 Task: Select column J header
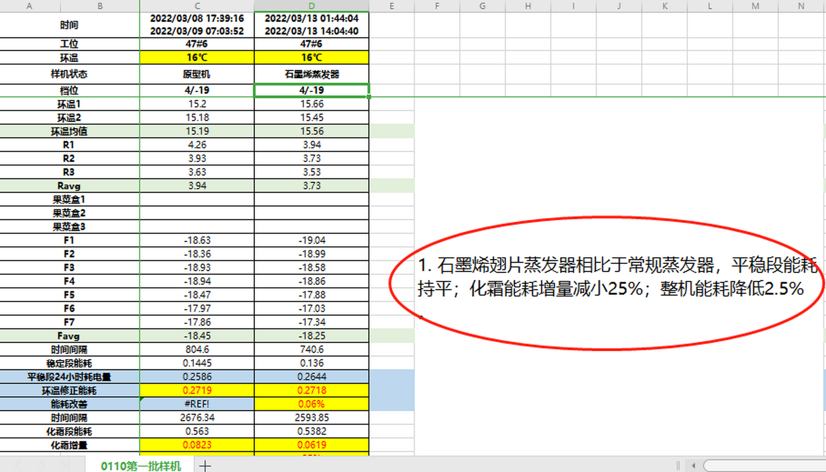[x=619, y=6]
